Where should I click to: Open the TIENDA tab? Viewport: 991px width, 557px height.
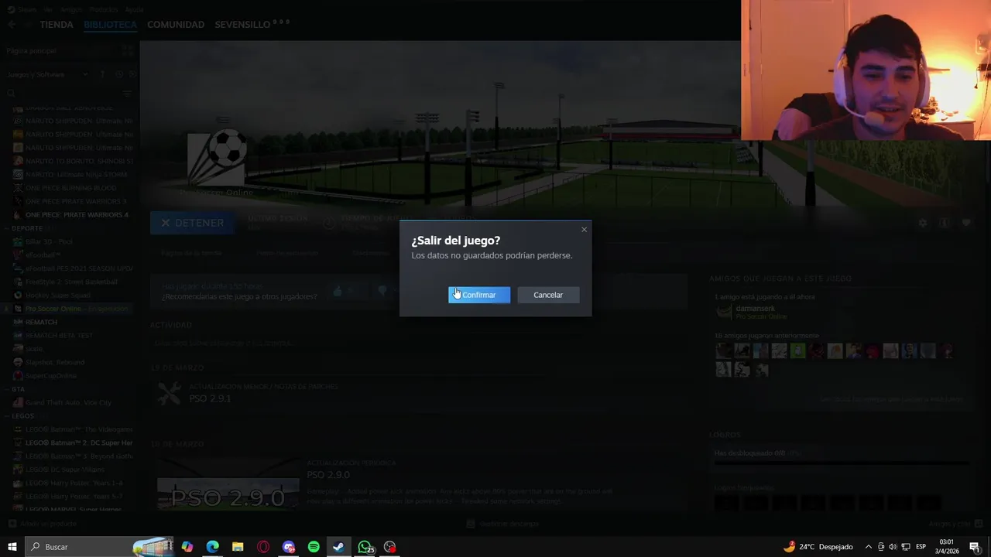click(57, 25)
